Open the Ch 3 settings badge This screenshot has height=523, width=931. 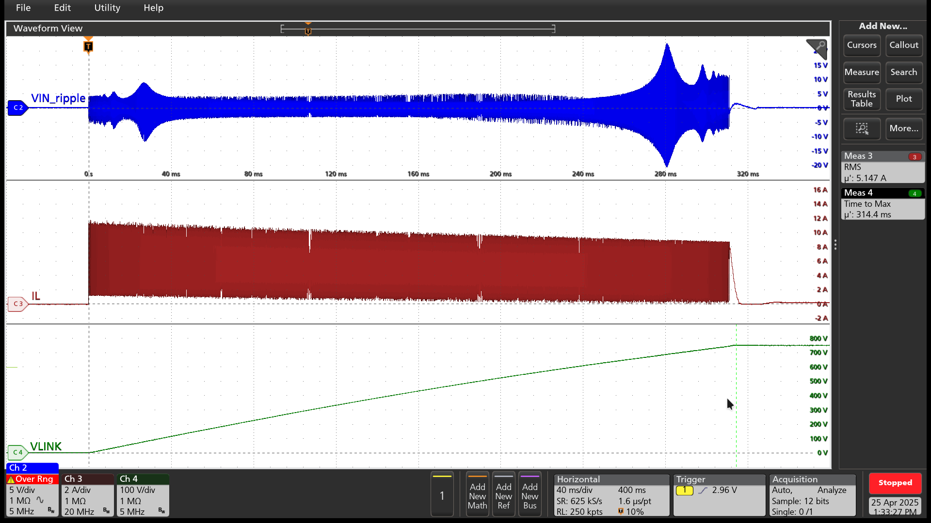[87, 495]
